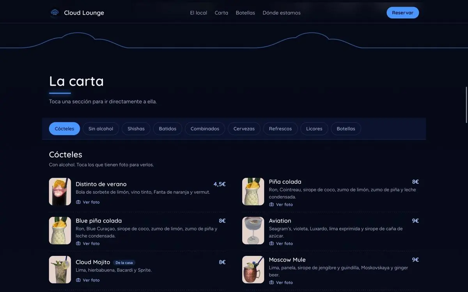Click camera icon under Distinto de verano
Screen dimensions: 468x292
click(x=78, y=202)
